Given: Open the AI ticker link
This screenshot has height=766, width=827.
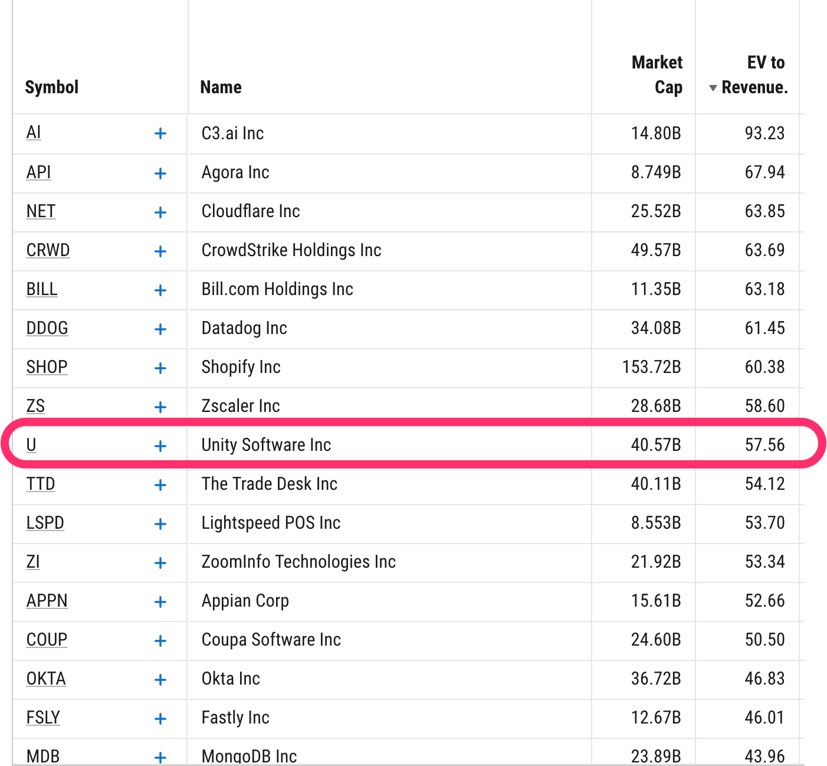Looking at the screenshot, I should click(x=34, y=133).
